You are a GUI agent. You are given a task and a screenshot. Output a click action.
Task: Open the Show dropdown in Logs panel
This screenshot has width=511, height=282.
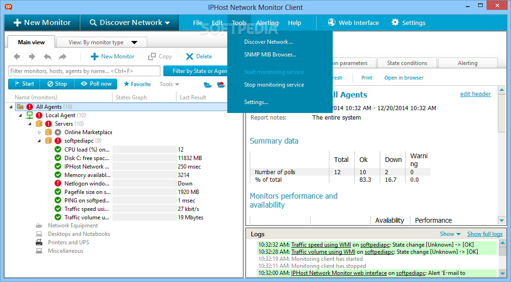pos(450,234)
